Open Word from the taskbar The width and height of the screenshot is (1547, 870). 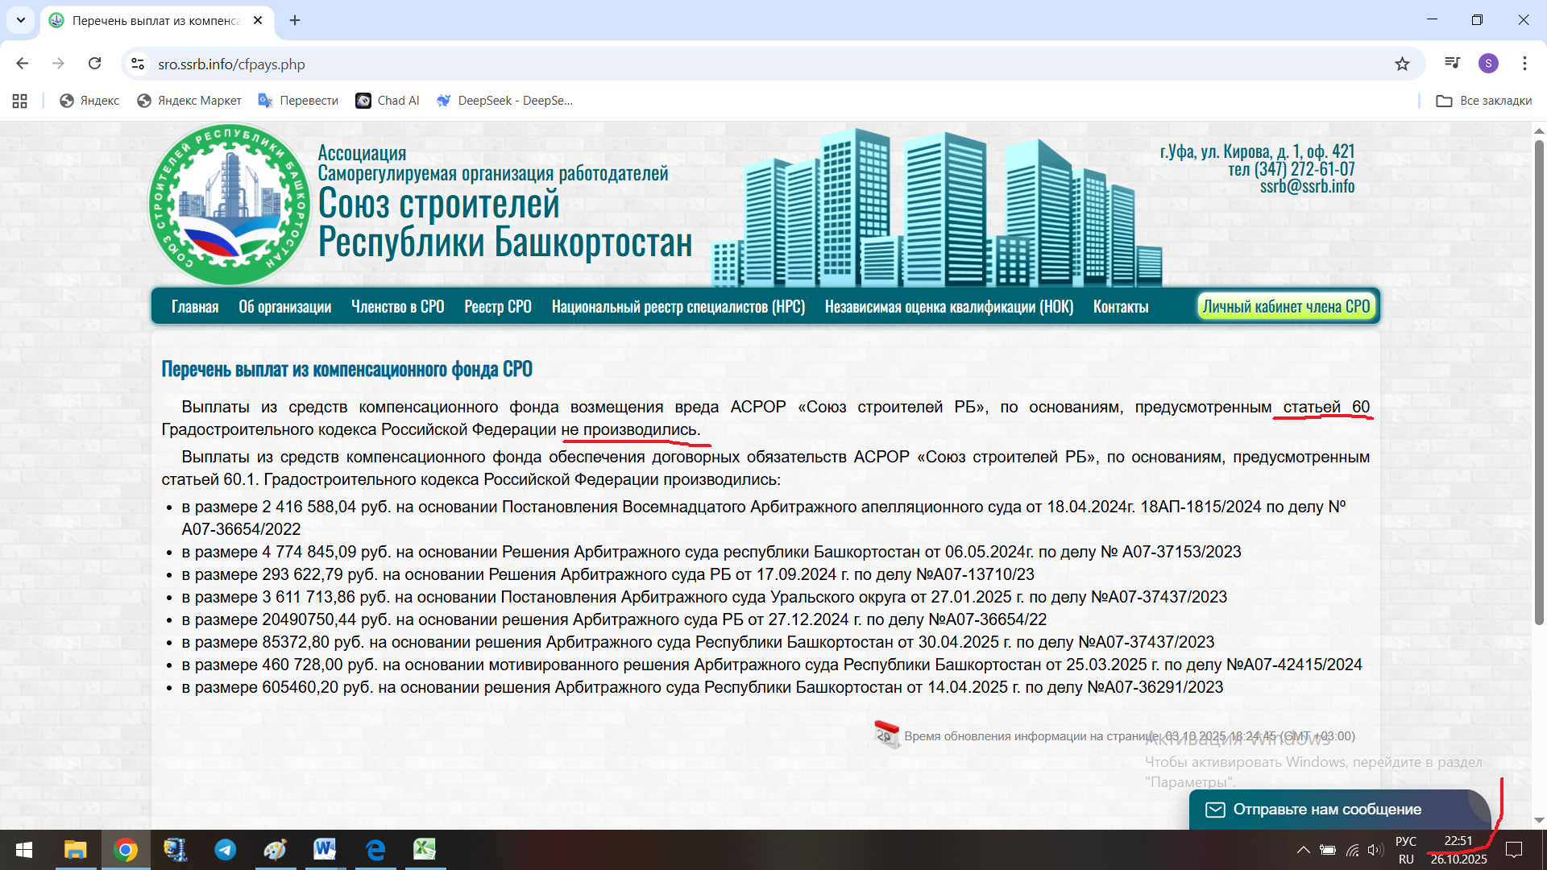click(x=325, y=849)
